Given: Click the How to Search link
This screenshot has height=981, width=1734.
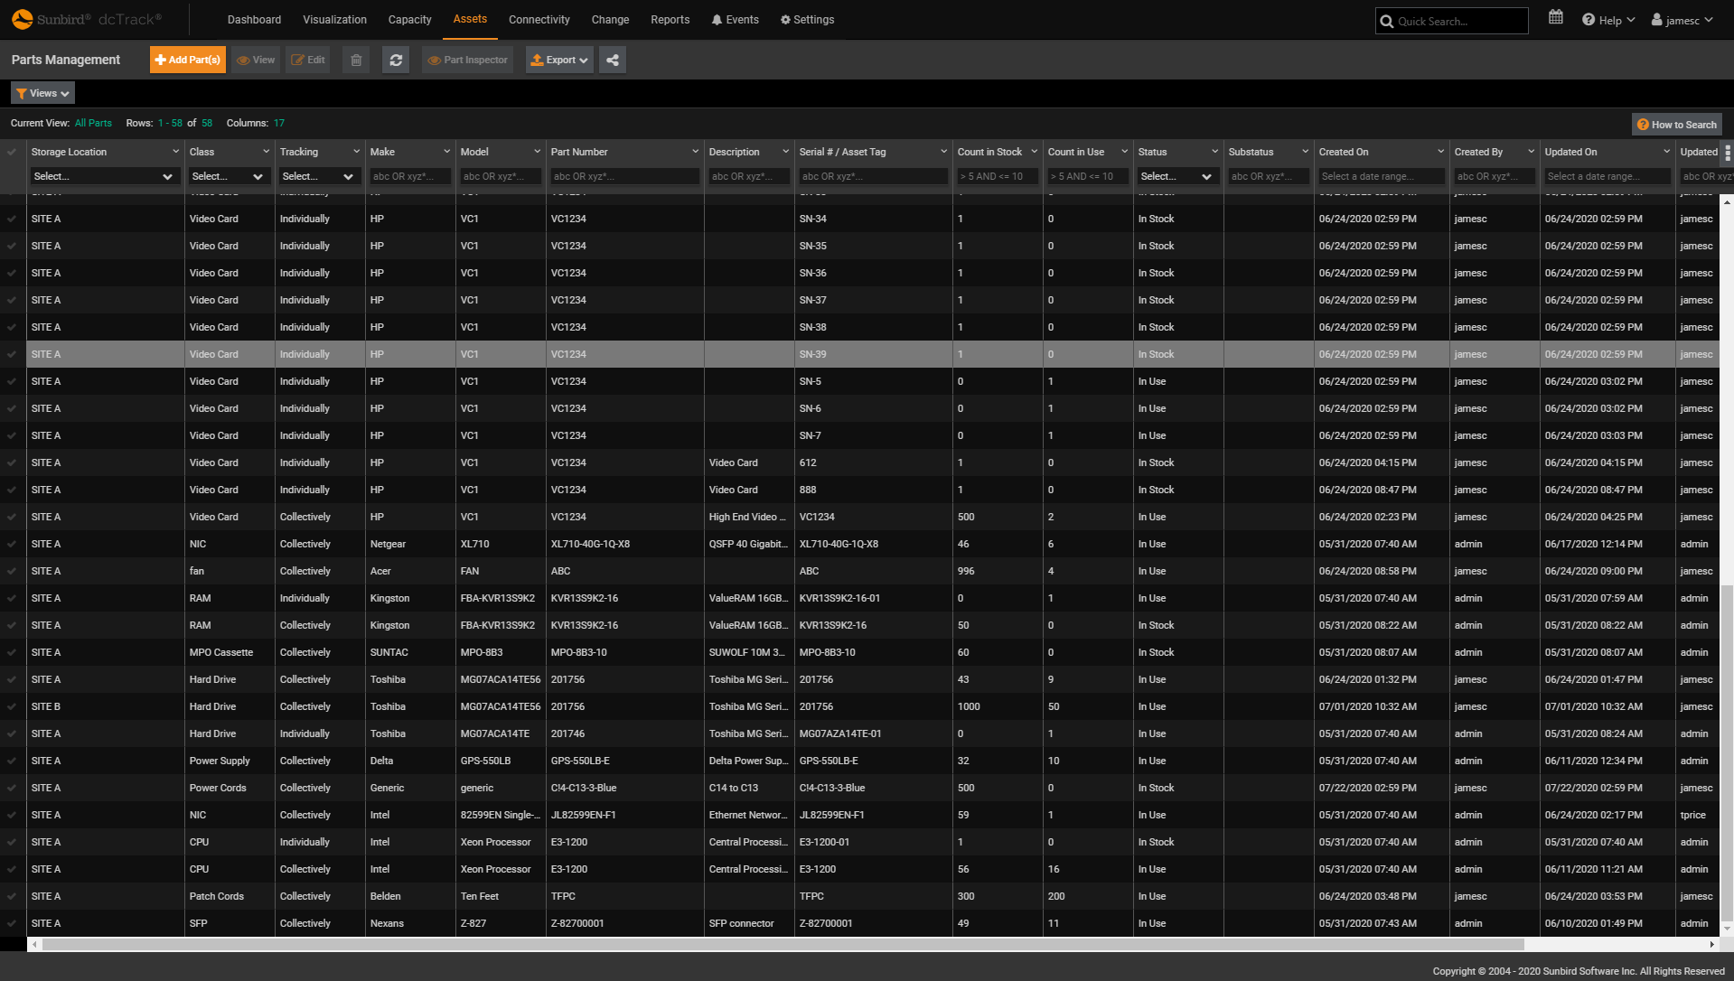Looking at the screenshot, I should 1676,124.
